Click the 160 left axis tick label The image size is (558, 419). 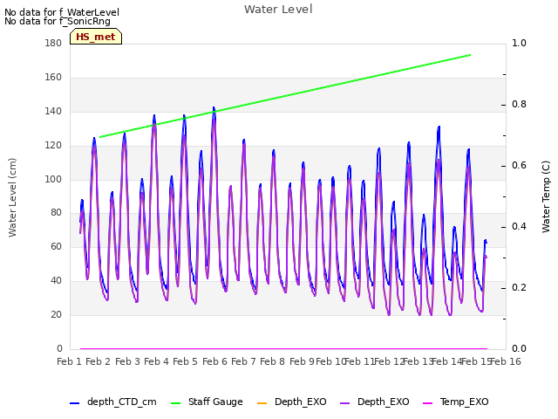53,77
